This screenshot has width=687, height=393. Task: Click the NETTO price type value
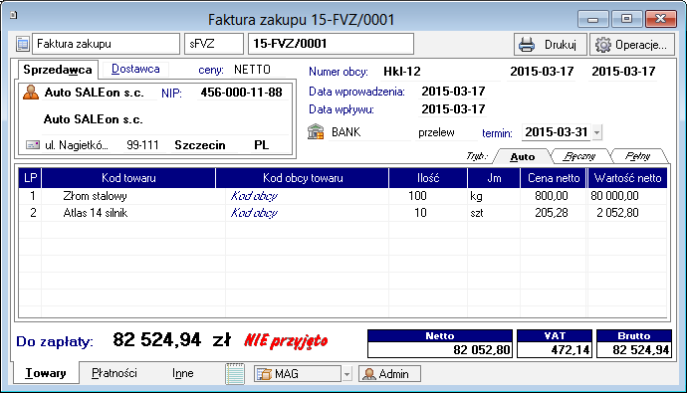point(252,70)
